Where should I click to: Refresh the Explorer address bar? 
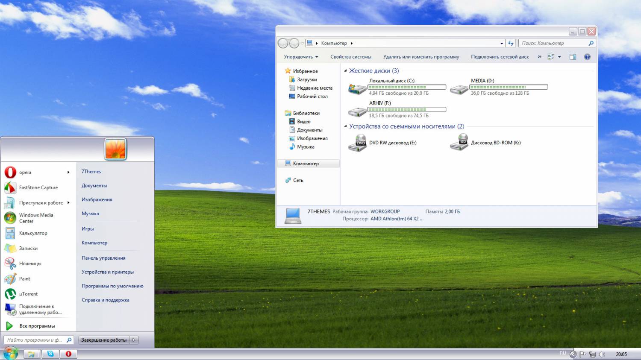[x=511, y=43]
